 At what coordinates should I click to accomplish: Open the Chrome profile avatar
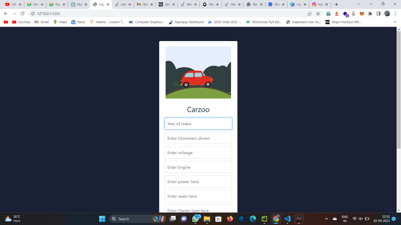pyautogui.click(x=387, y=14)
